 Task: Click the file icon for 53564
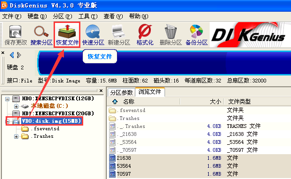point(112,166)
